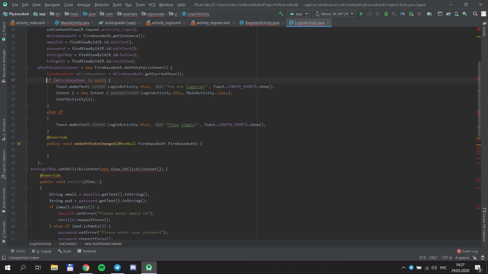488x274 pixels.
Task: Open the VCS menu
Action: pos(152,5)
